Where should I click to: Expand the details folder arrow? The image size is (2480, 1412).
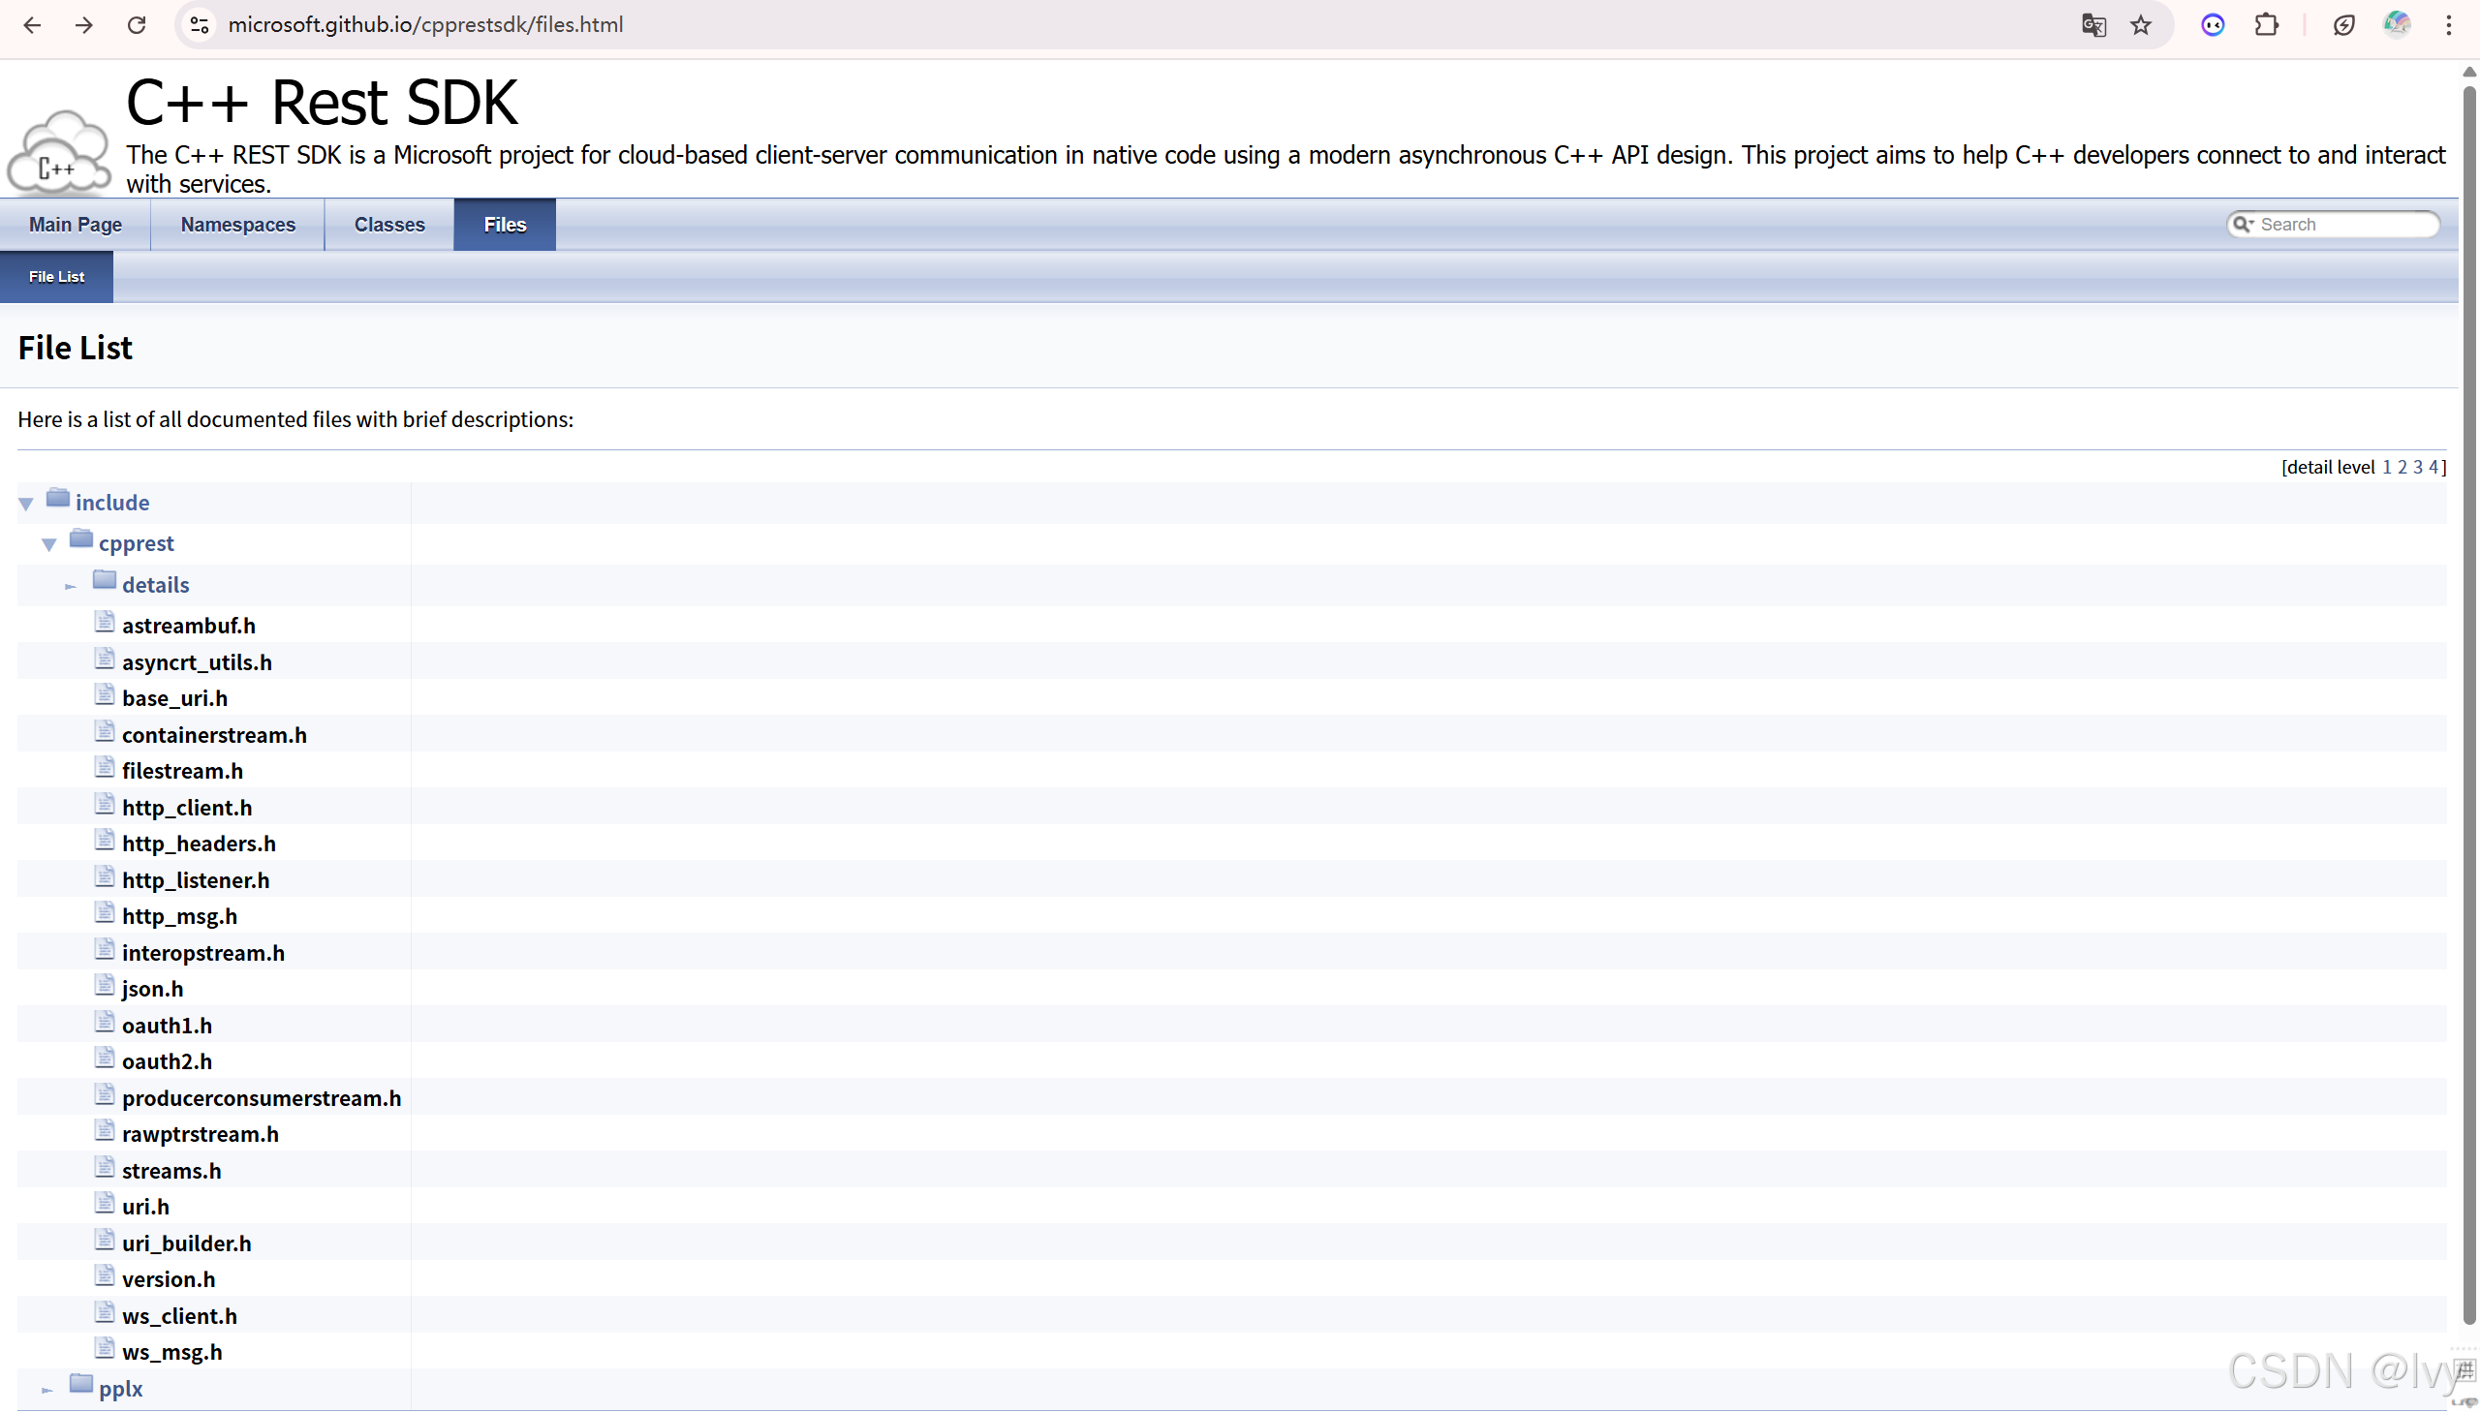[70, 586]
